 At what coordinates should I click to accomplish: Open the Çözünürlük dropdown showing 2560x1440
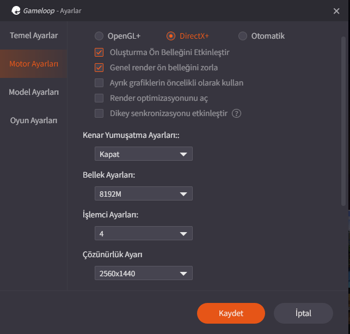(144, 273)
